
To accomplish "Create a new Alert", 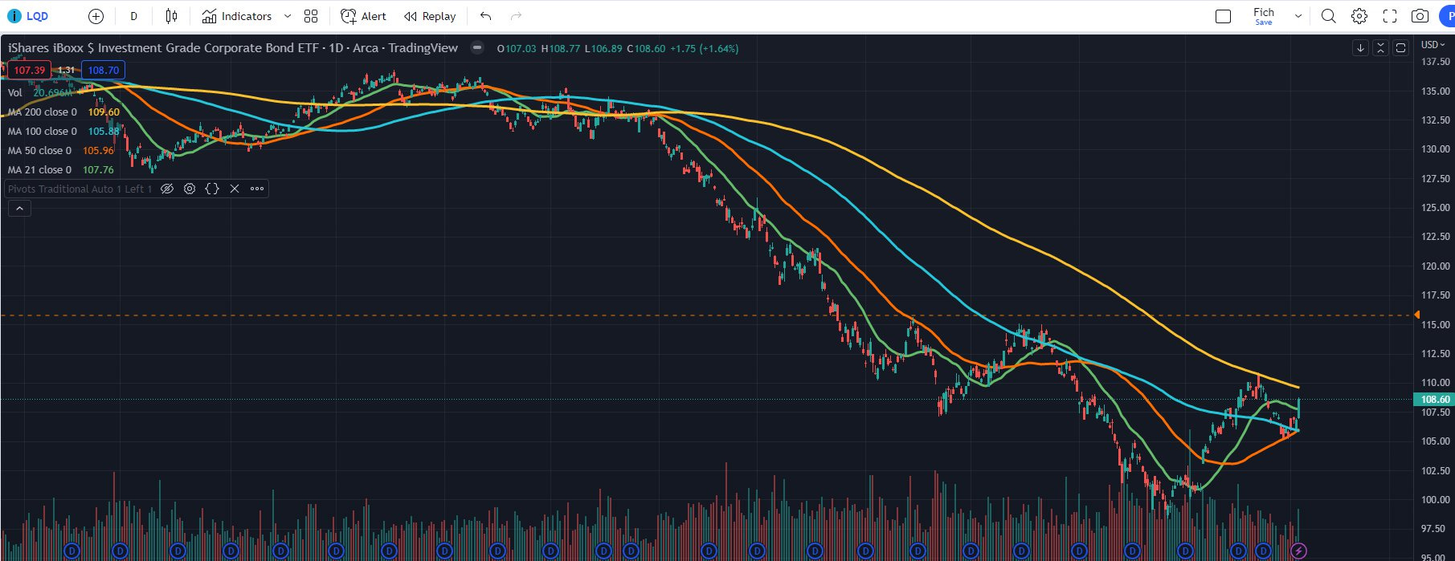I will point(363,16).
